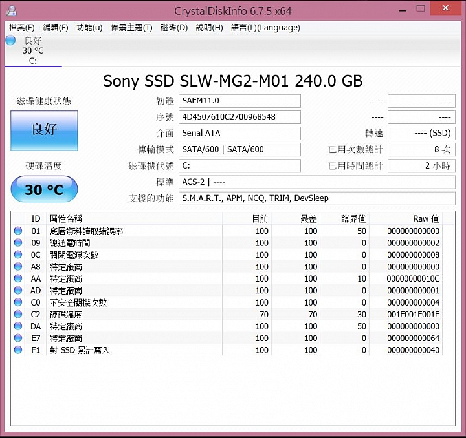
Task: Click status orb for attribute AA
Action: [18, 278]
